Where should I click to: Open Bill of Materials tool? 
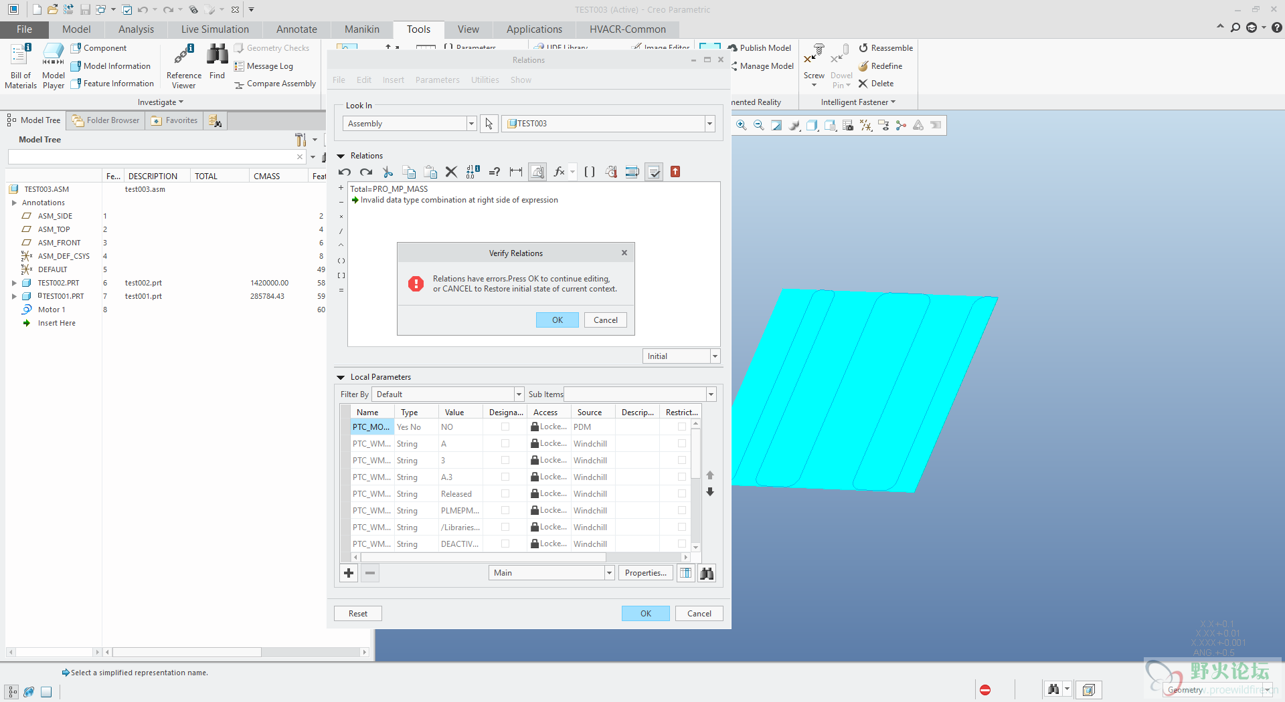(x=21, y=66)
